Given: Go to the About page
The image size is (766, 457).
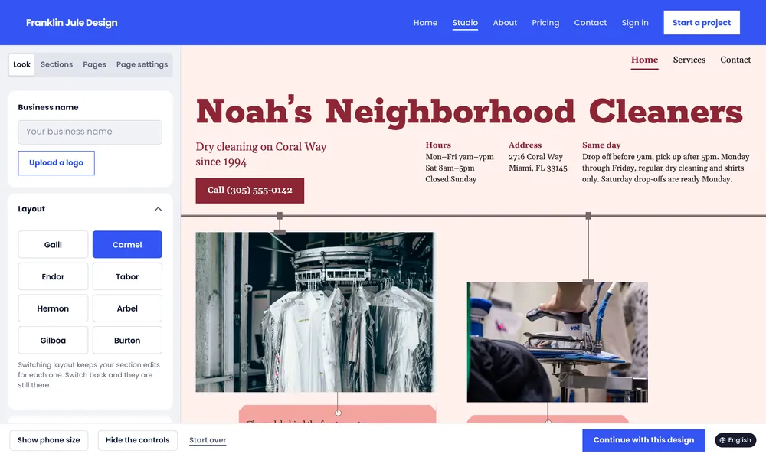Looking at the screenshot, I should coord(505,23).
